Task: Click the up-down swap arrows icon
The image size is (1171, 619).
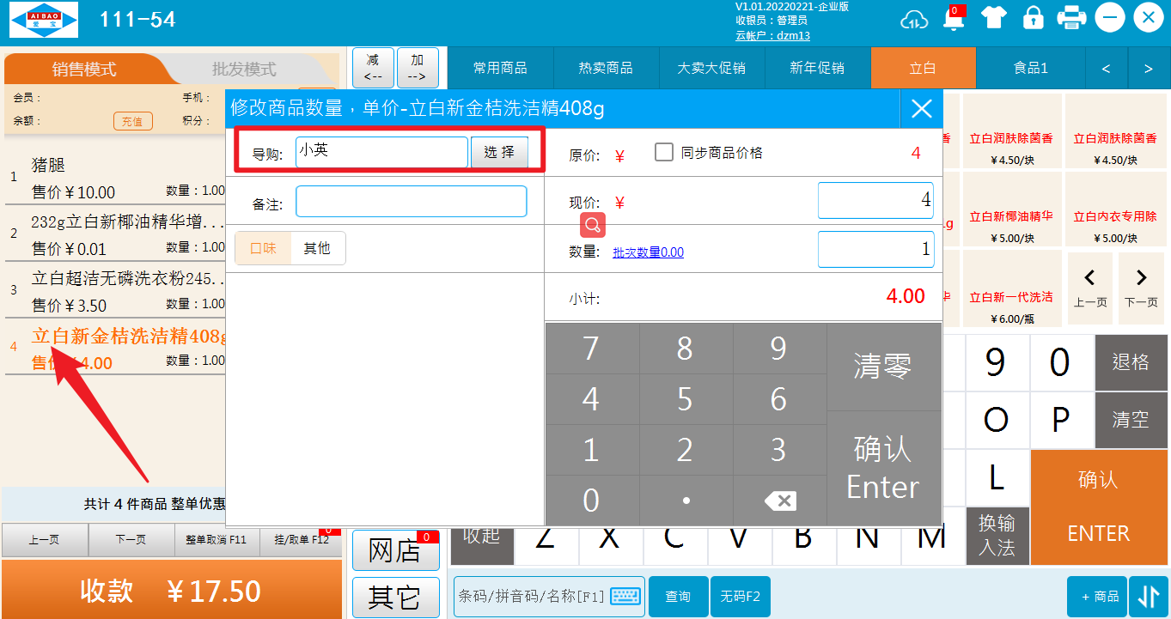Action: pos(1150,597)
